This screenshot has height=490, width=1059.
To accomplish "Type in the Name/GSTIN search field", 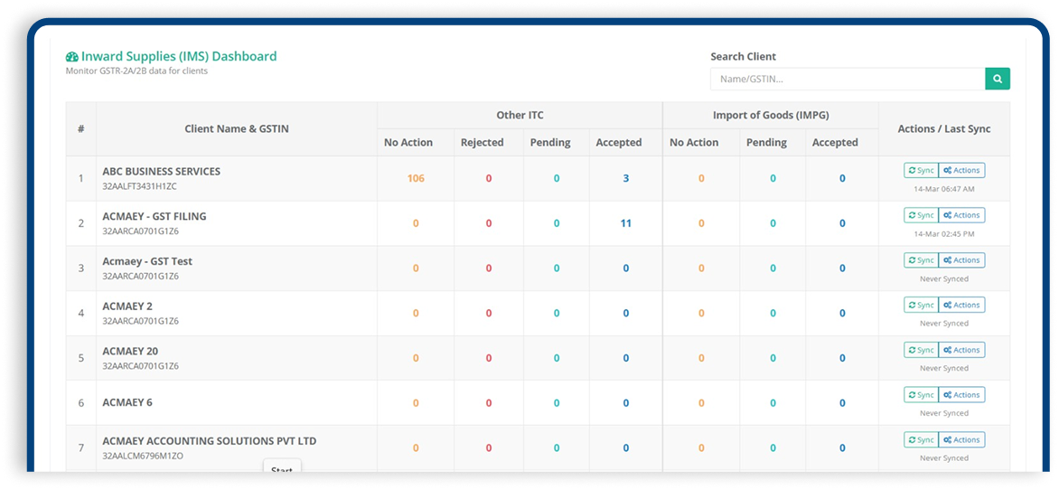I will click(x=847, y=80).
